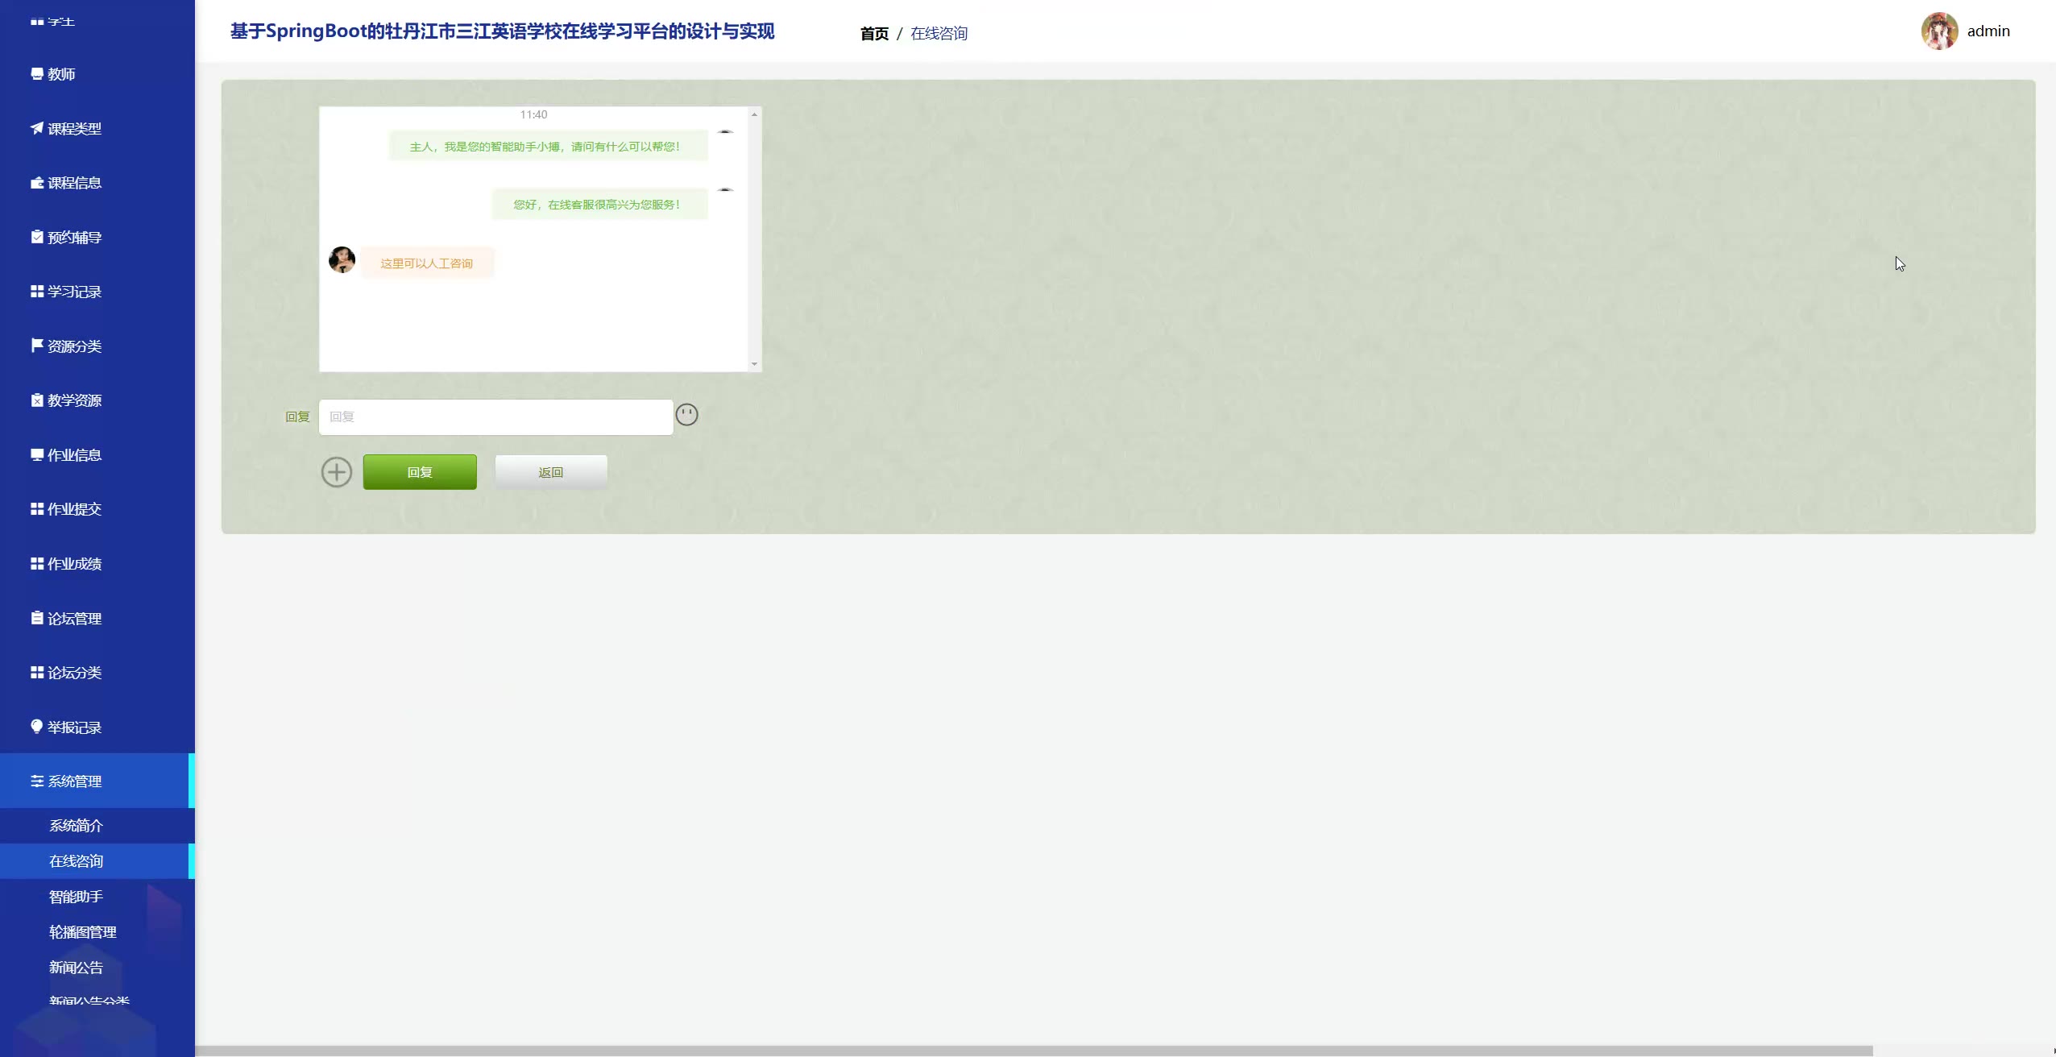Open the 轮播图管理 submenu item

83,932
